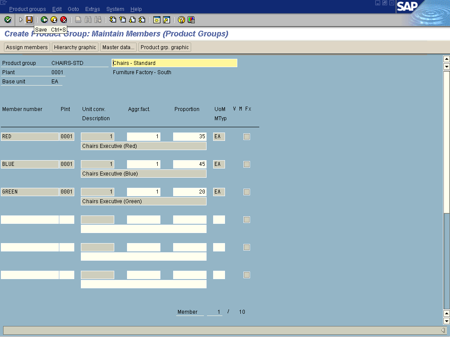Click the green Enter checkmark icon

8,19
